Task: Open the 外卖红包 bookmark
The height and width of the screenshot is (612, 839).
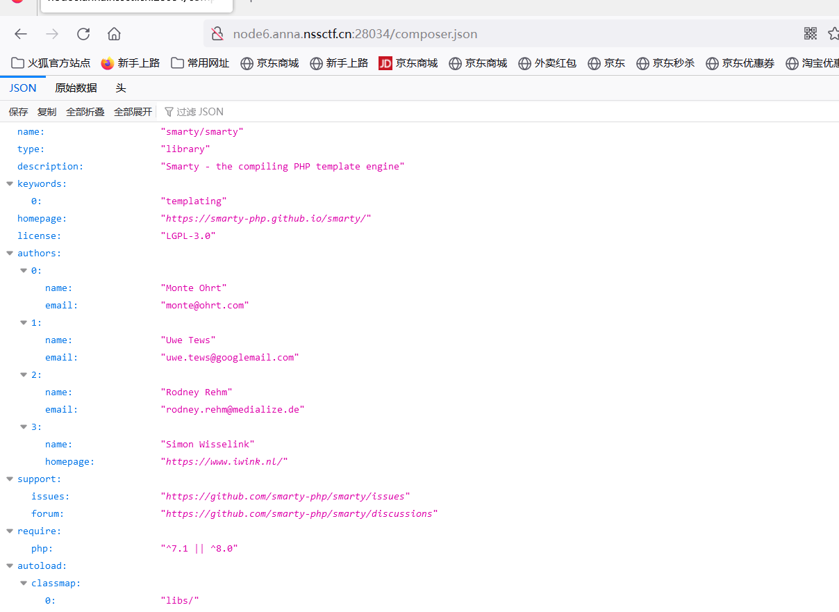Action: [547, 63]
